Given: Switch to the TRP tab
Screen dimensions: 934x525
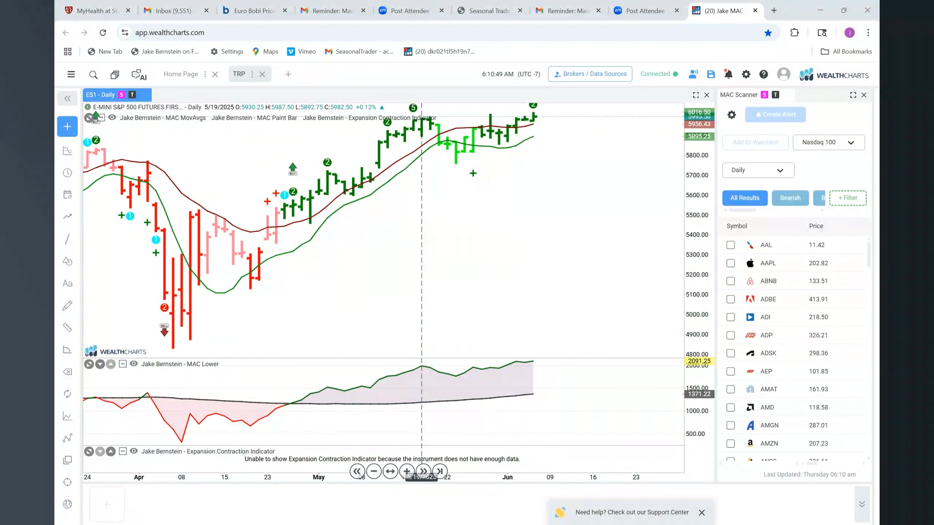Looking at the screenshot, I should tap(239, 74).
